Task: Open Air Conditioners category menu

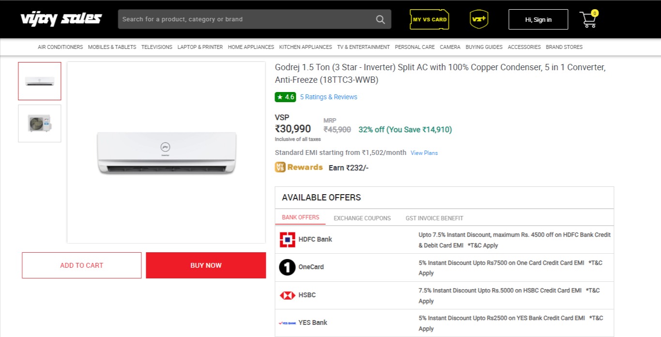Action: tap(61, 47)
